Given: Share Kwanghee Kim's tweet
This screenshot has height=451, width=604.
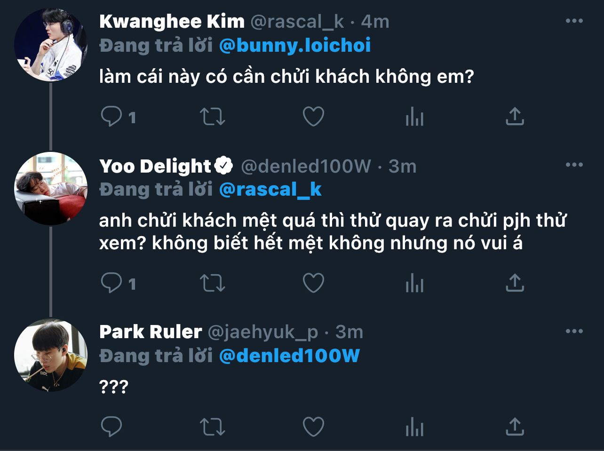Looking at the screenshot, I should 515,117.
